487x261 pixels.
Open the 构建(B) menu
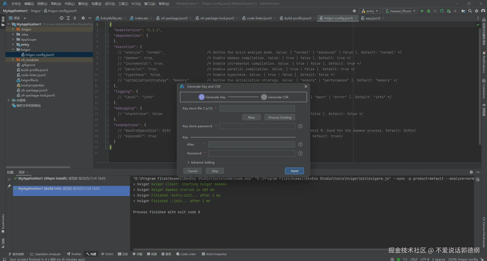(x=96, y=4)
